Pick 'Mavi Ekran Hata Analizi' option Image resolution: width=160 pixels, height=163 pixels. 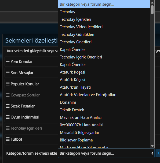point(104,117)
